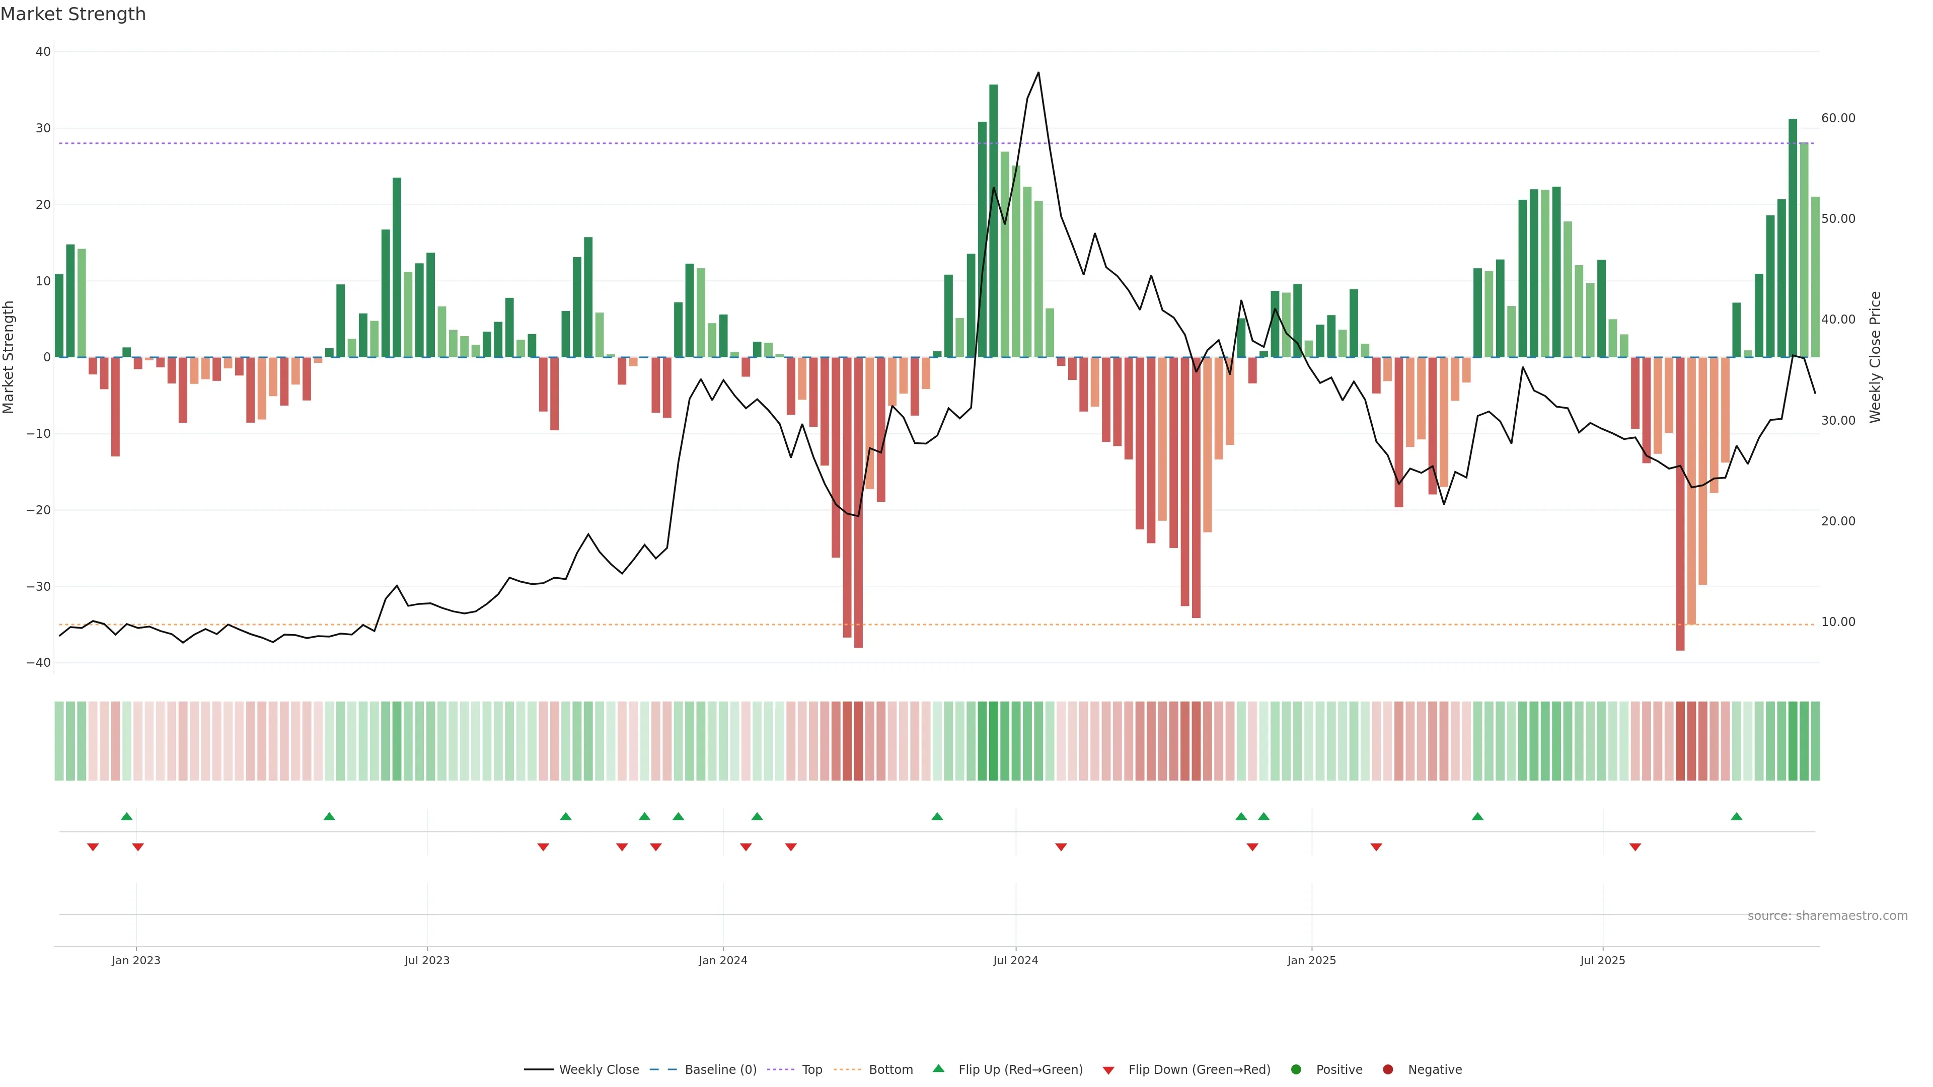This screenshot has width=1933, height=1087.
Task: Click the dark red Negative legend dot
Action: 1387,1069
